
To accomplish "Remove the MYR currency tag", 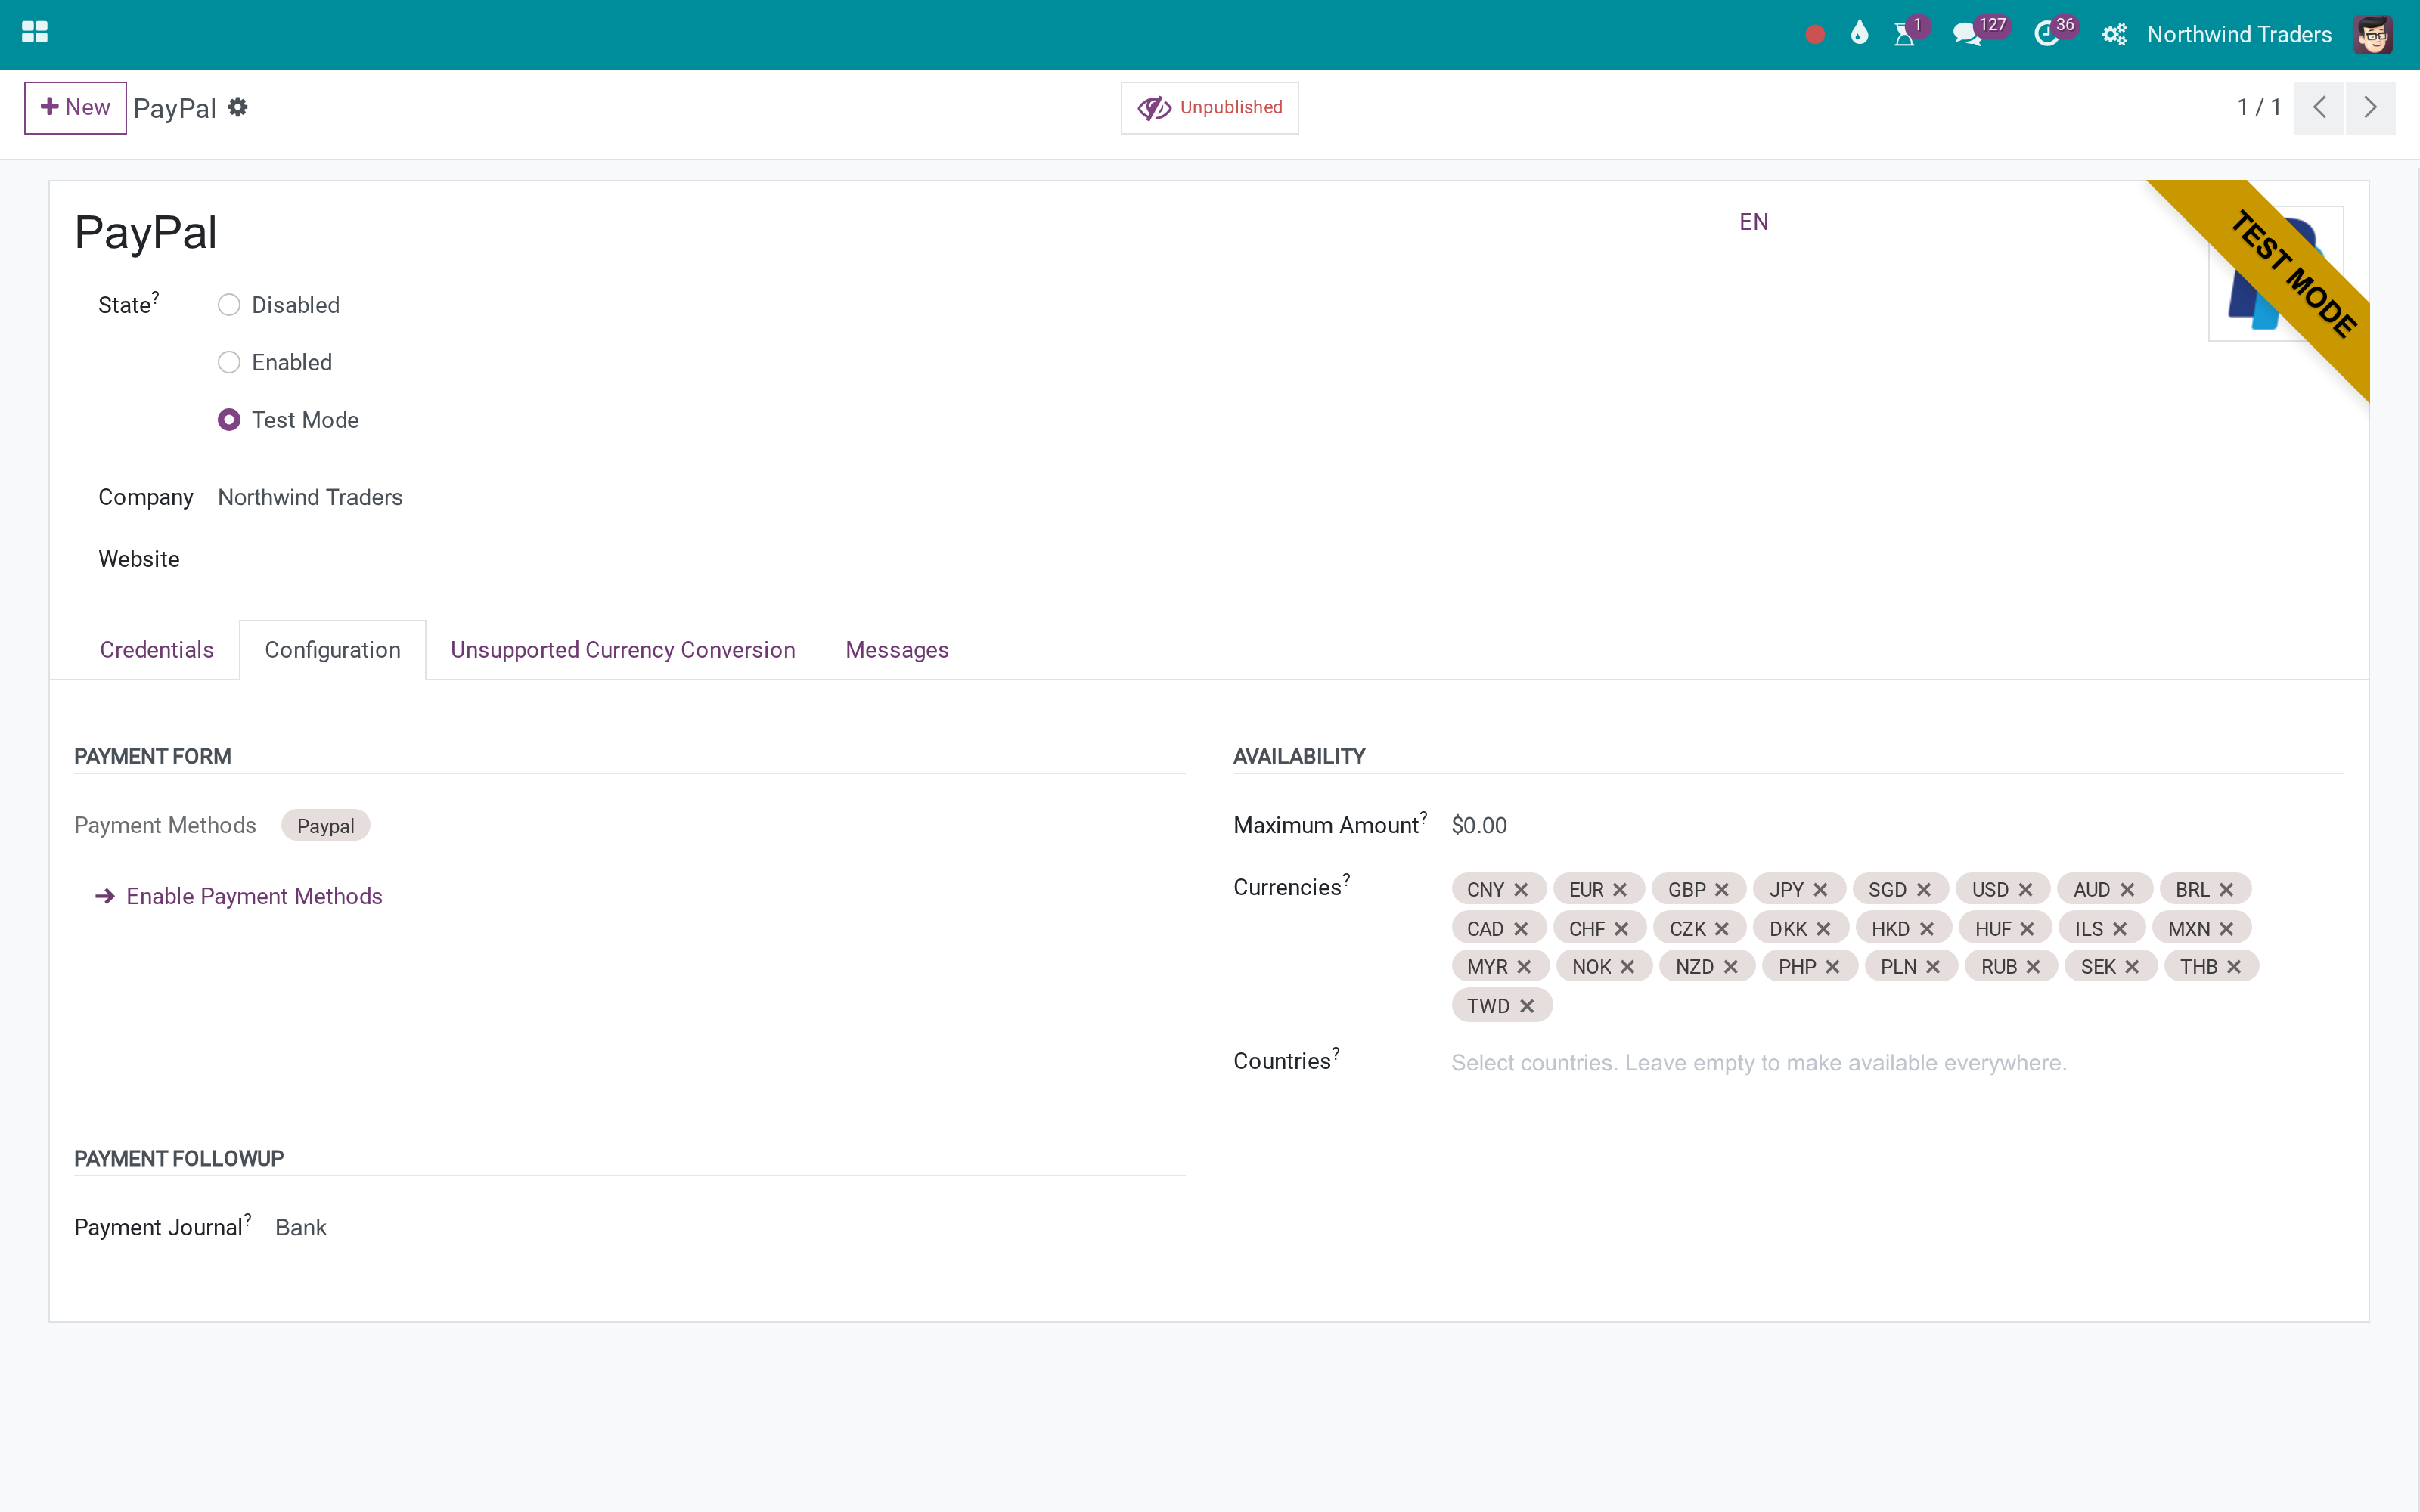I will click(x=1524, y=967).
